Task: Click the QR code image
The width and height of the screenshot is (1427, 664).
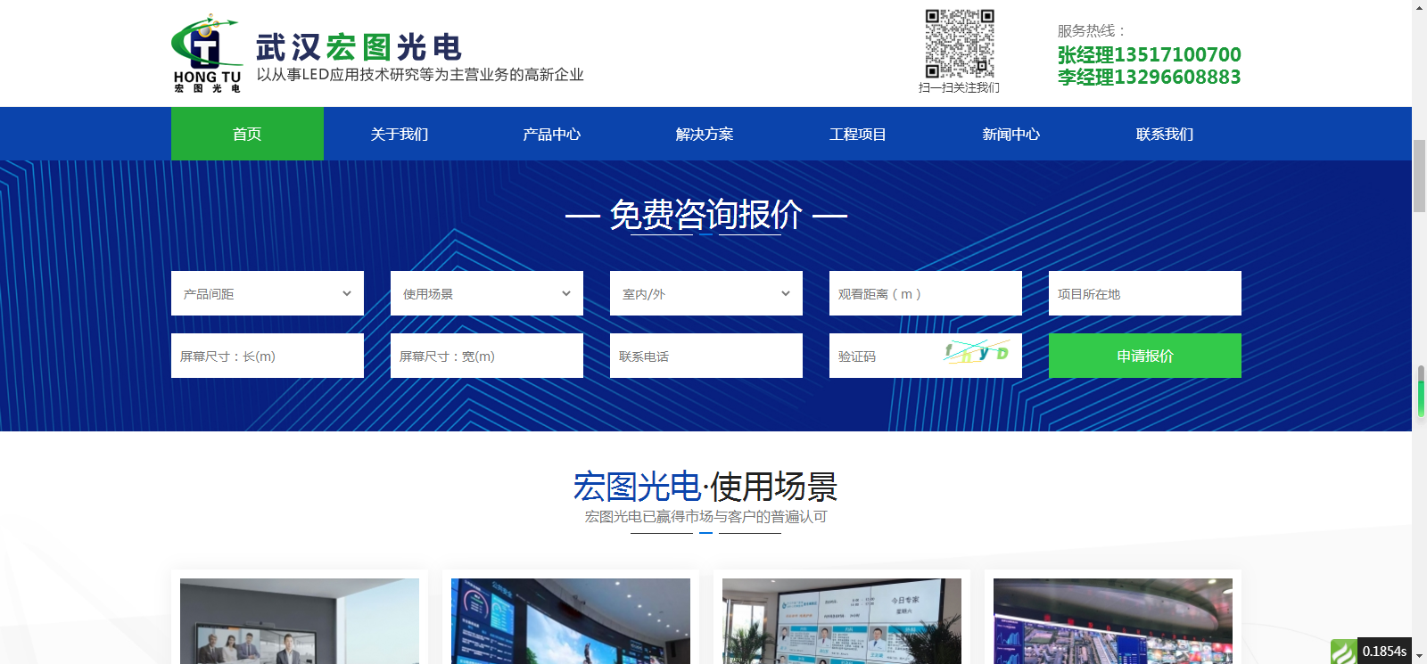Action: coord(959,44)
